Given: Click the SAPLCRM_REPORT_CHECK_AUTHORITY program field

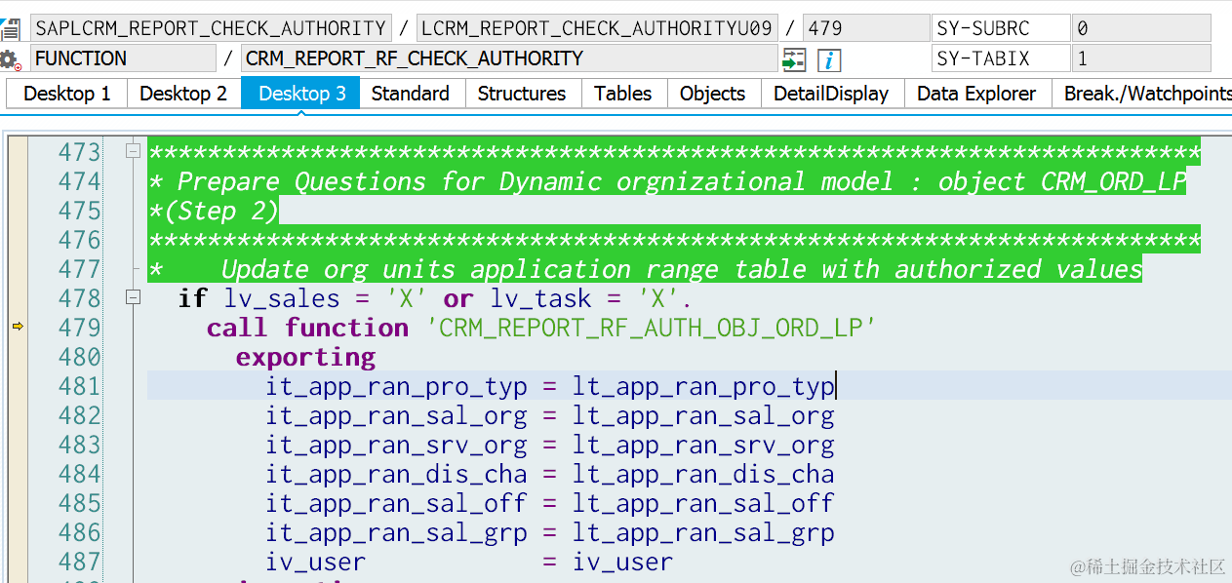Looking at the screenshot, I should tap(211, 28).
